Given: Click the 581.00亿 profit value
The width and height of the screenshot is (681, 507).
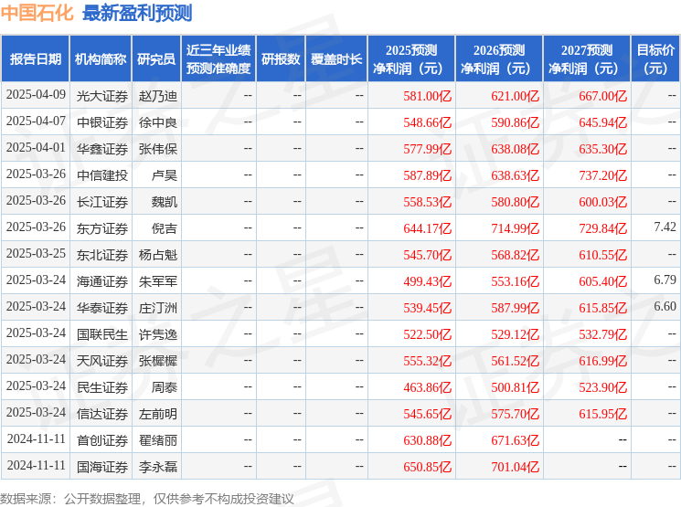Looking at the screenshot, I should pyautogui.click(x=428, y=96).
